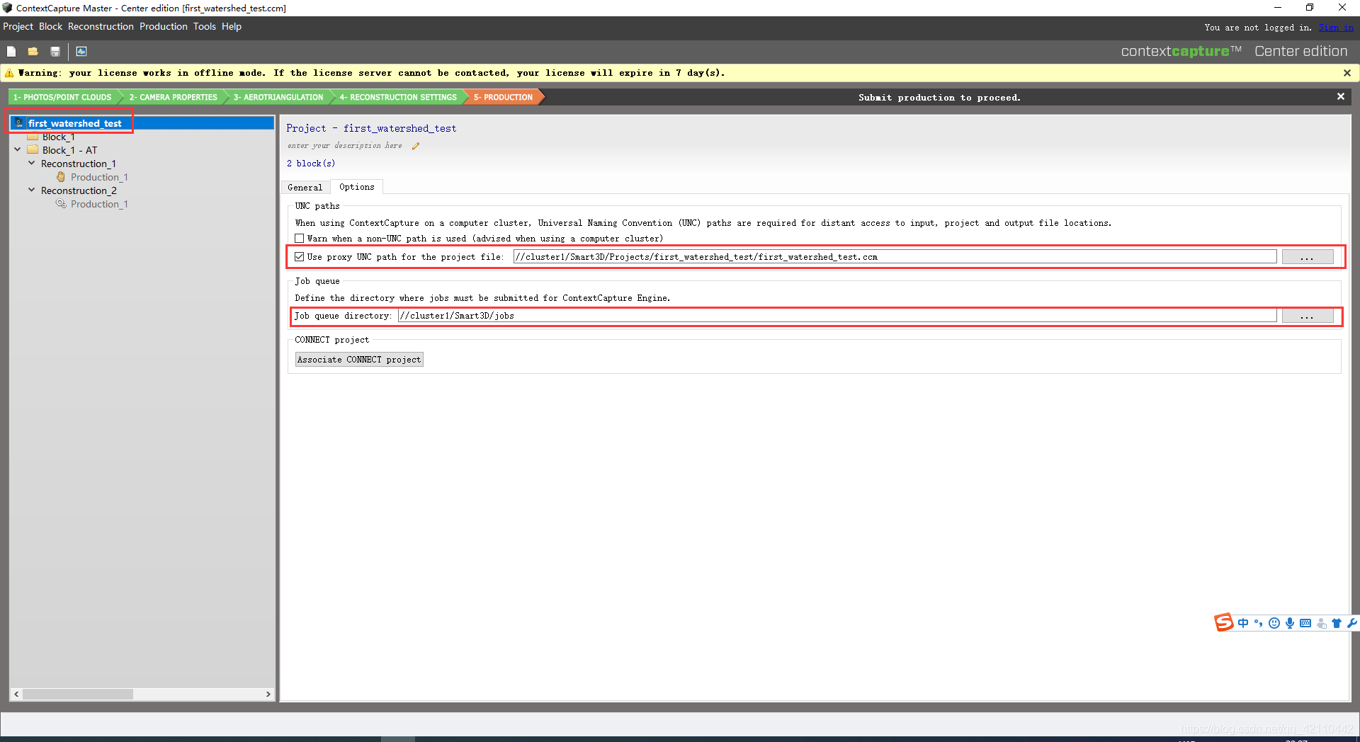Click the Sogou account user icon

coord(1321,623)
